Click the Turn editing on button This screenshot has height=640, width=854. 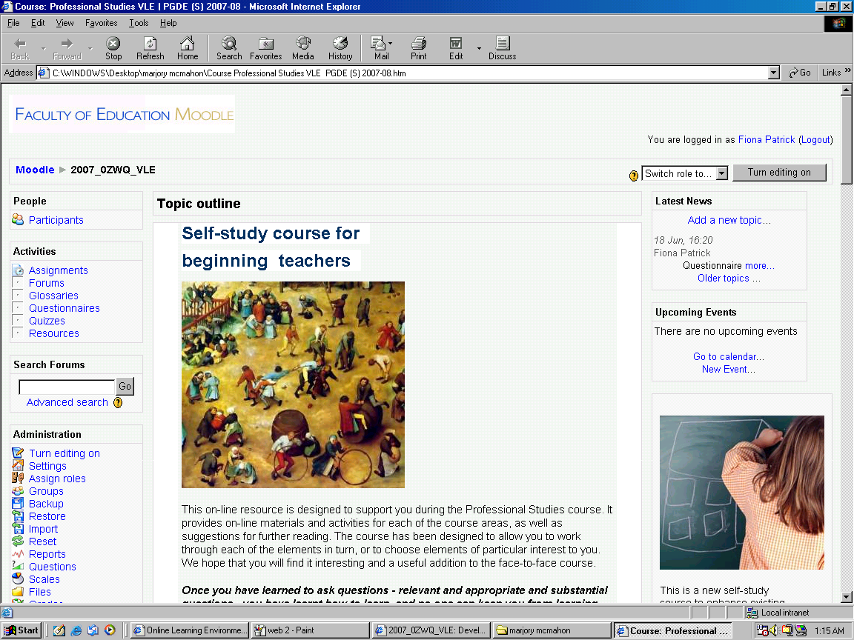click(x=779, y=173)
